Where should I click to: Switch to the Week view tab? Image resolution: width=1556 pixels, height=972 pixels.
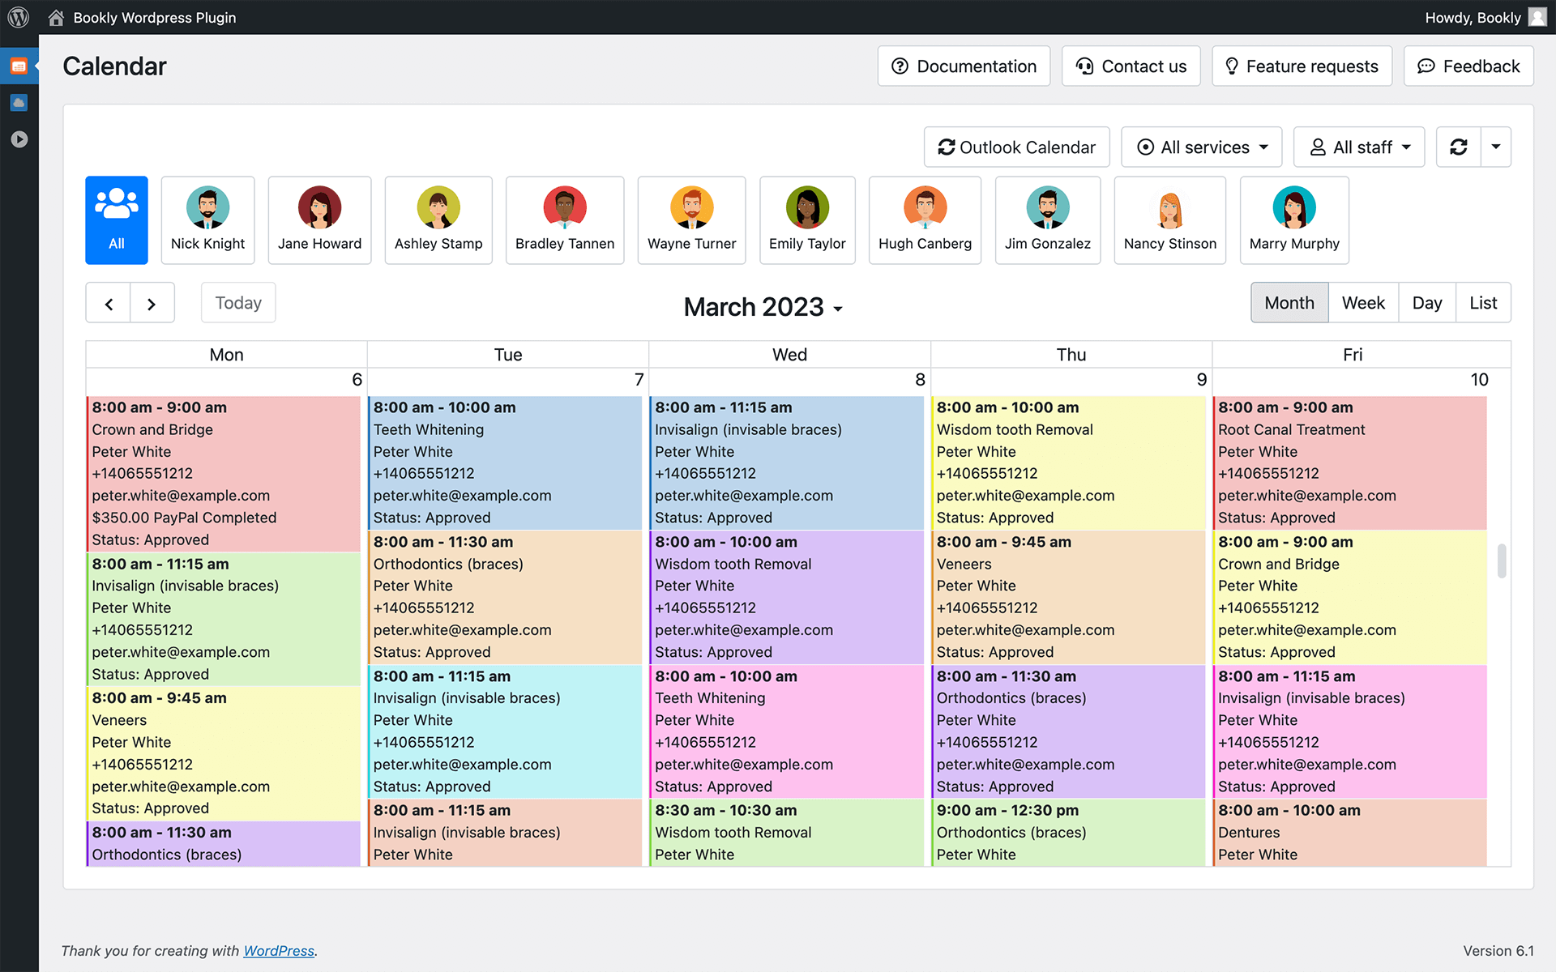coord(1363,302)
